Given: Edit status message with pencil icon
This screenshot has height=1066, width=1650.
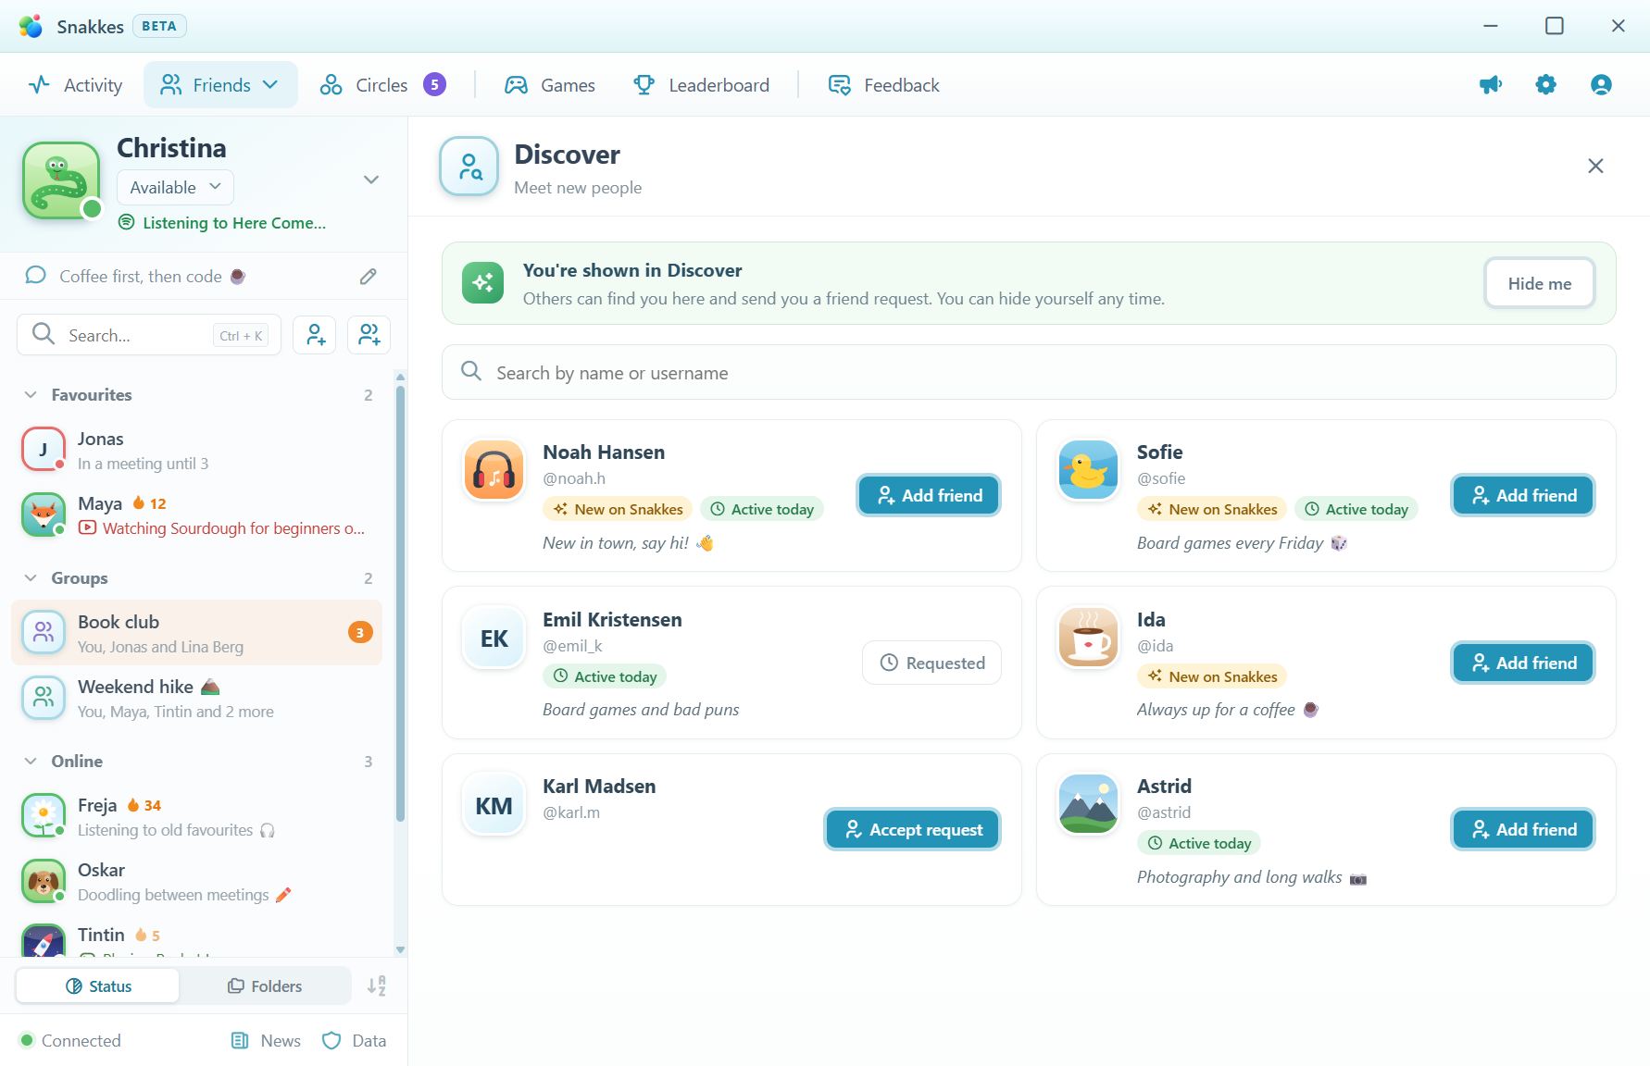Looking at the screenshot, I should pos(369,277).
